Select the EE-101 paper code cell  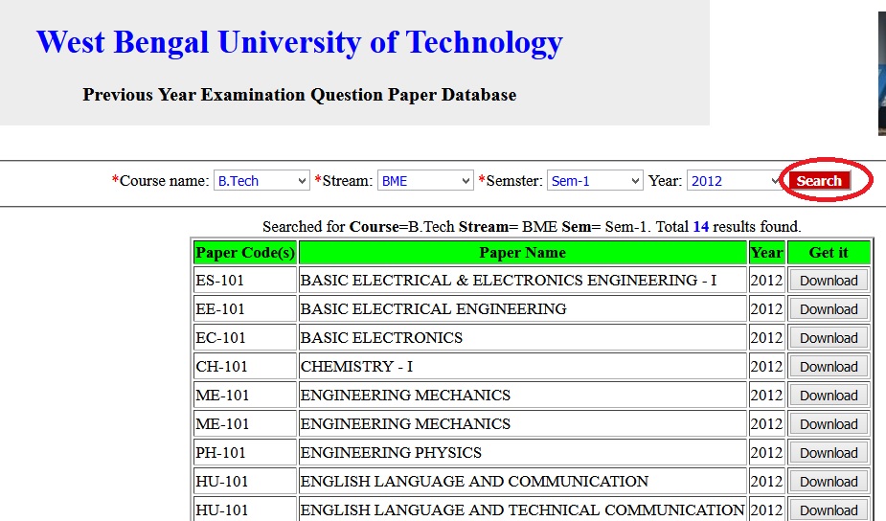click(x=244, y=309)
